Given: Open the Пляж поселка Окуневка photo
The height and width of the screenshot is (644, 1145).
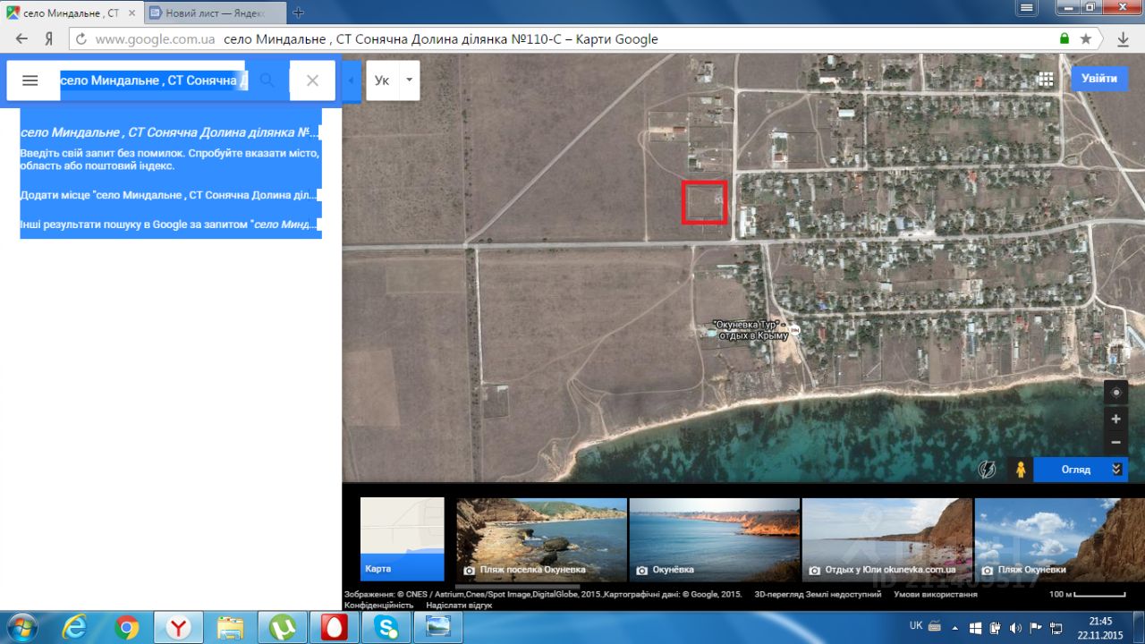Looking at the screenshot, I should [x=542, y=539].
